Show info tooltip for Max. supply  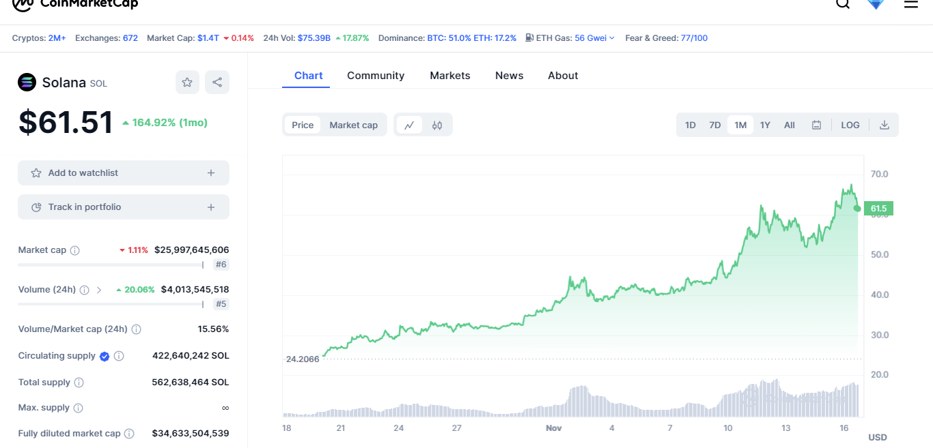pyautogui.click(x=79, y=408)
